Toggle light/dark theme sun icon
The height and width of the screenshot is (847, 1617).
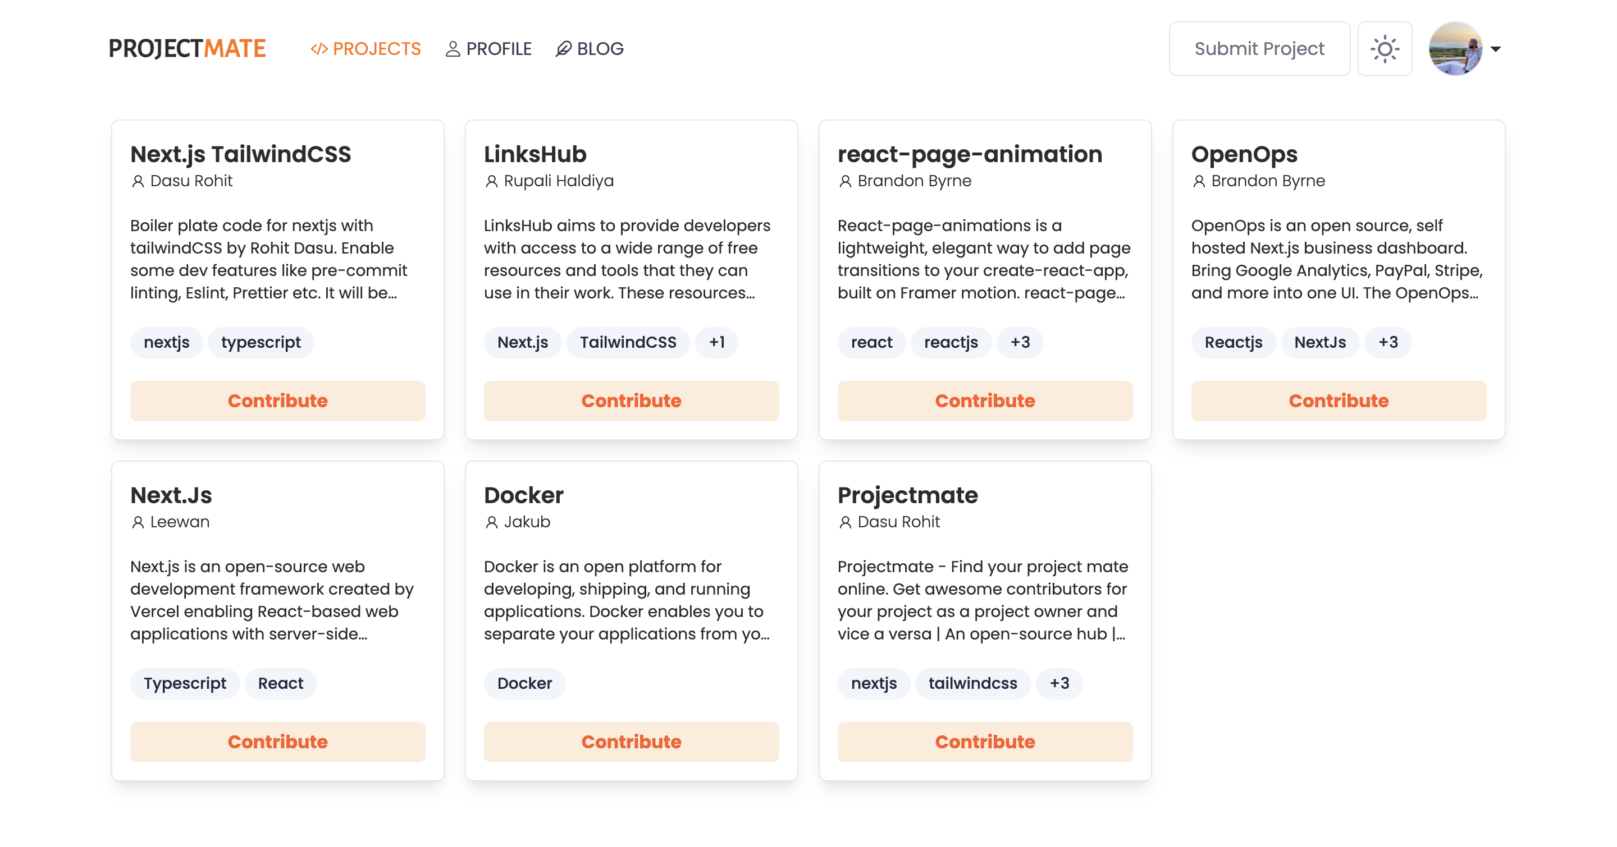coord(1385,48)
